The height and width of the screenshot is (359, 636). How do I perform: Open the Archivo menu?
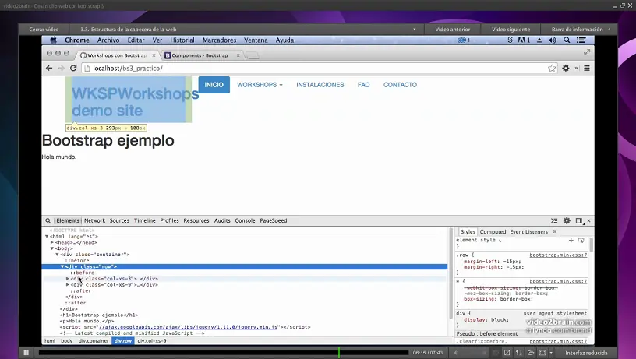pyautogui.click(x=108, y=40)
